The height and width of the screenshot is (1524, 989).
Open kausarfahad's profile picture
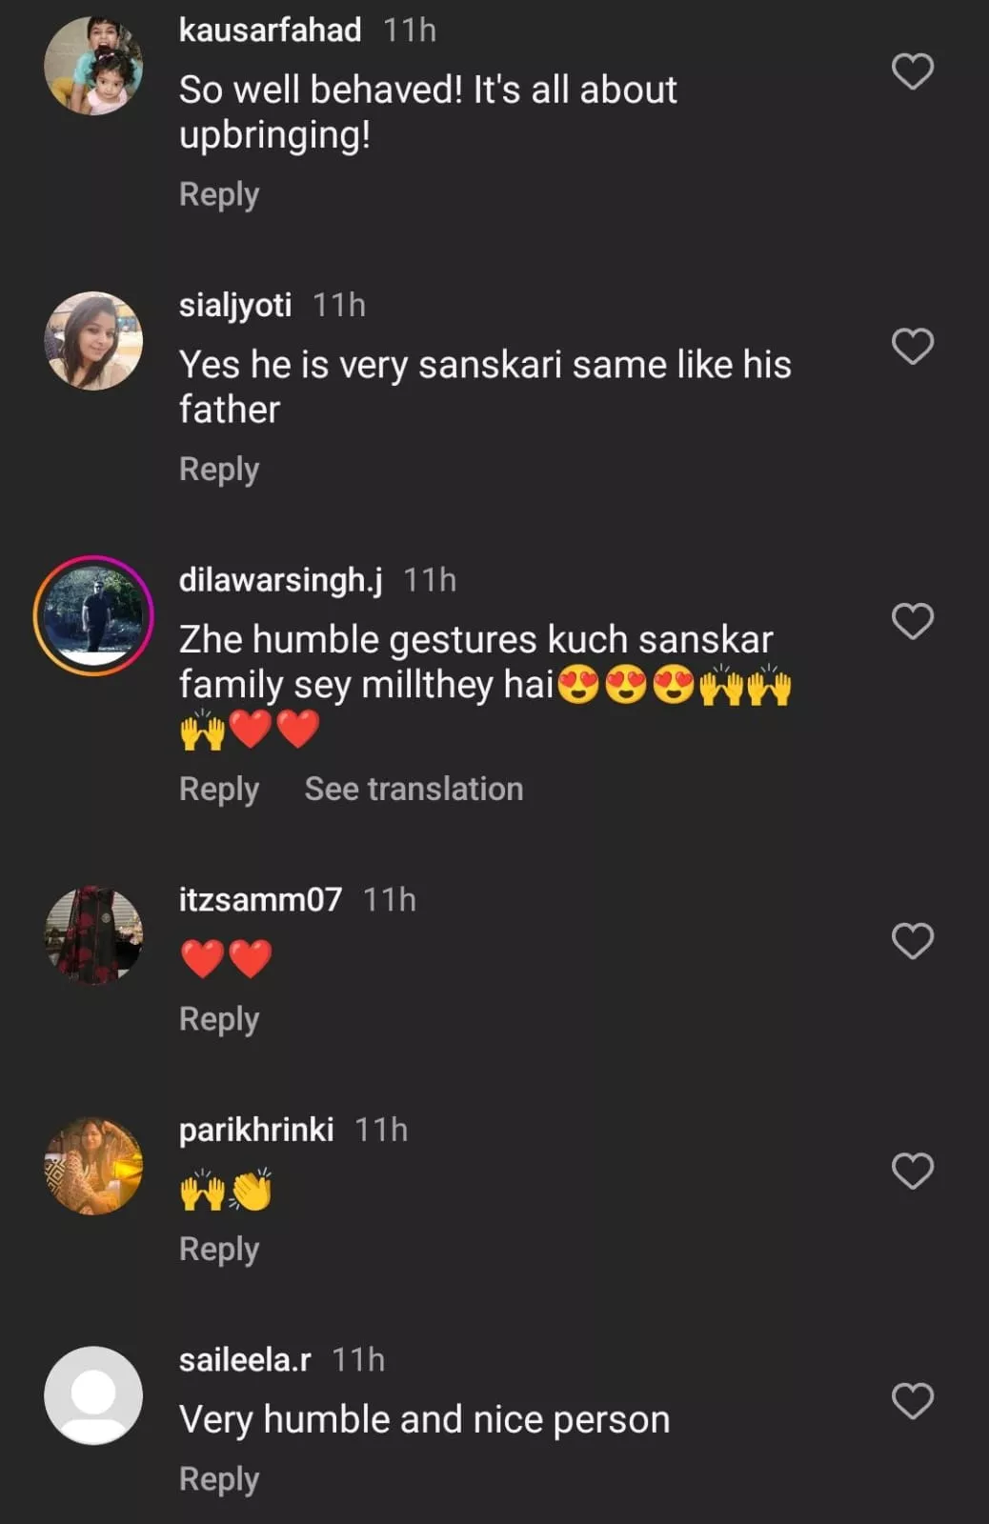click(93, 66)
